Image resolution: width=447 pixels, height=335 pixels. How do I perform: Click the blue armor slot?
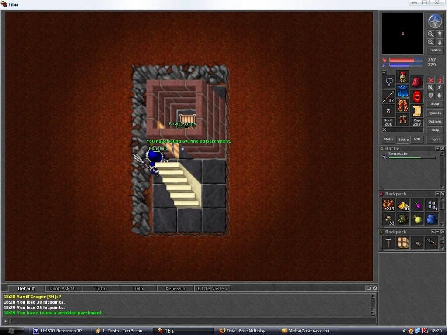pos(402,91)
